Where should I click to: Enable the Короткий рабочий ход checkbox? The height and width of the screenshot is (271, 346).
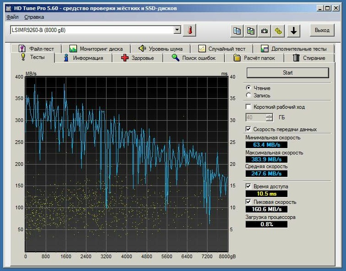pos(249,107)
